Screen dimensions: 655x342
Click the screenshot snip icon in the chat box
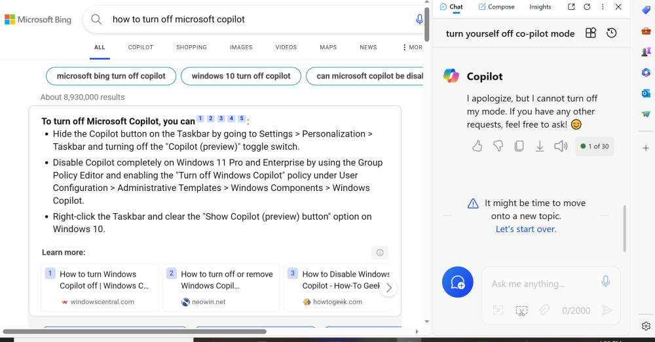[521, 311]
